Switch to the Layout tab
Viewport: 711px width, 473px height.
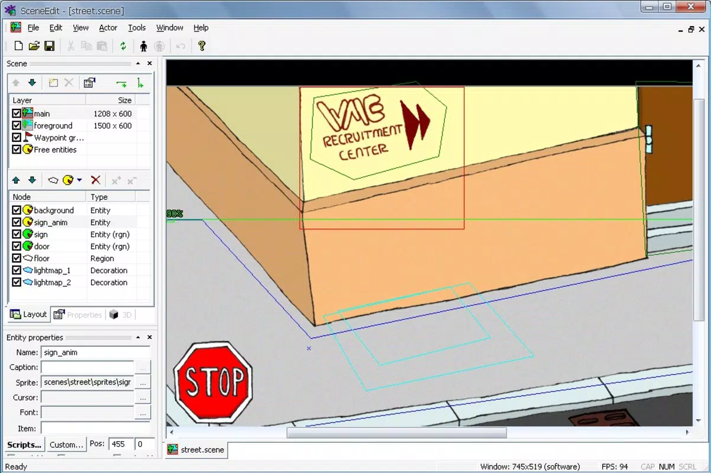(x=28, y=315)
